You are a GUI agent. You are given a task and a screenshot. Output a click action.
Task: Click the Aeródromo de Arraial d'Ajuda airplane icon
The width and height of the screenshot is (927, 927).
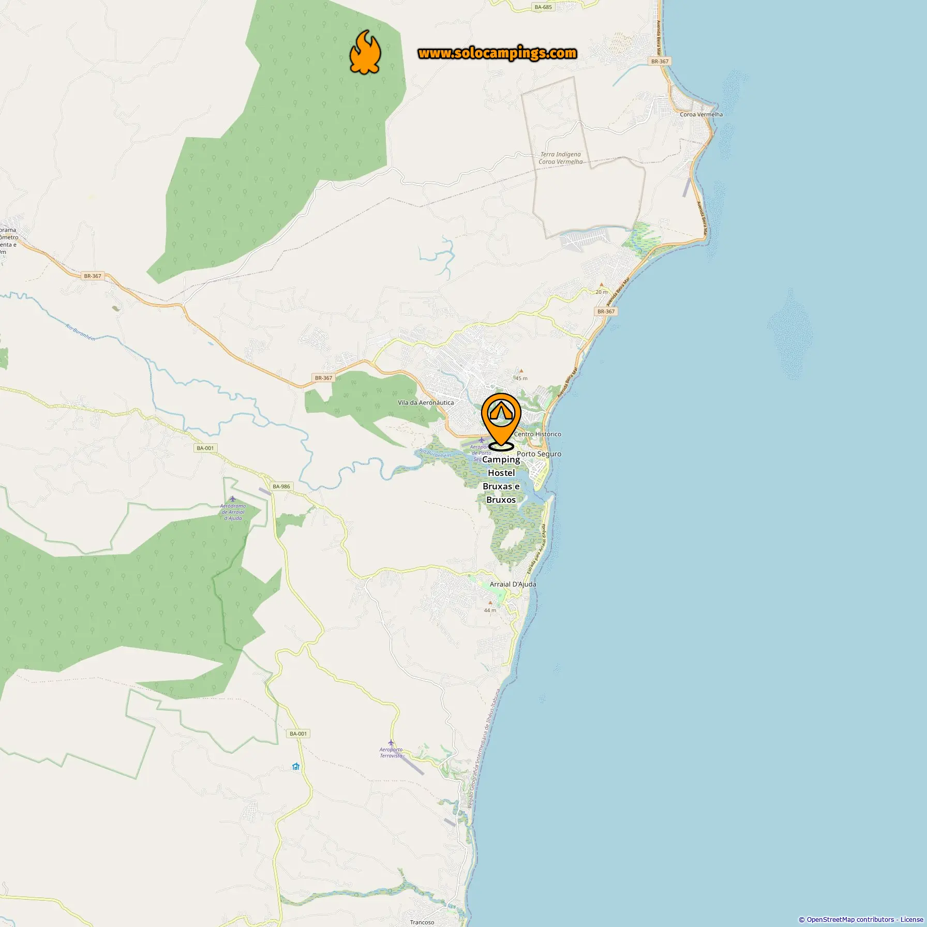pyautogui.click(x=232, y=499)
